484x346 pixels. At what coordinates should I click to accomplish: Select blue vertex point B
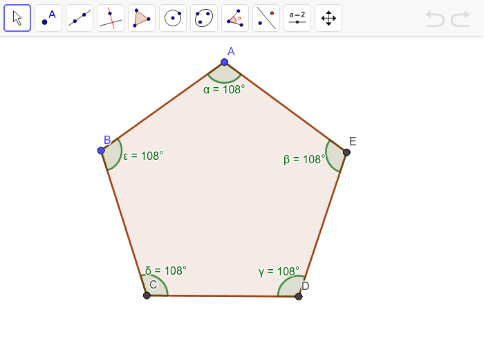coord(101,150)
